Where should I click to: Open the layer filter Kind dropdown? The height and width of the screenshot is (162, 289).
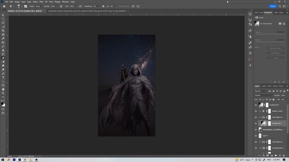(261, 91)
